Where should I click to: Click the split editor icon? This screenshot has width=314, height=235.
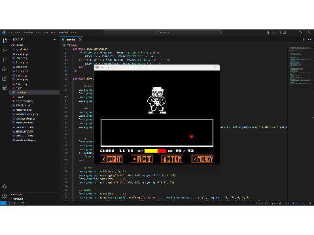coord(304,39)
